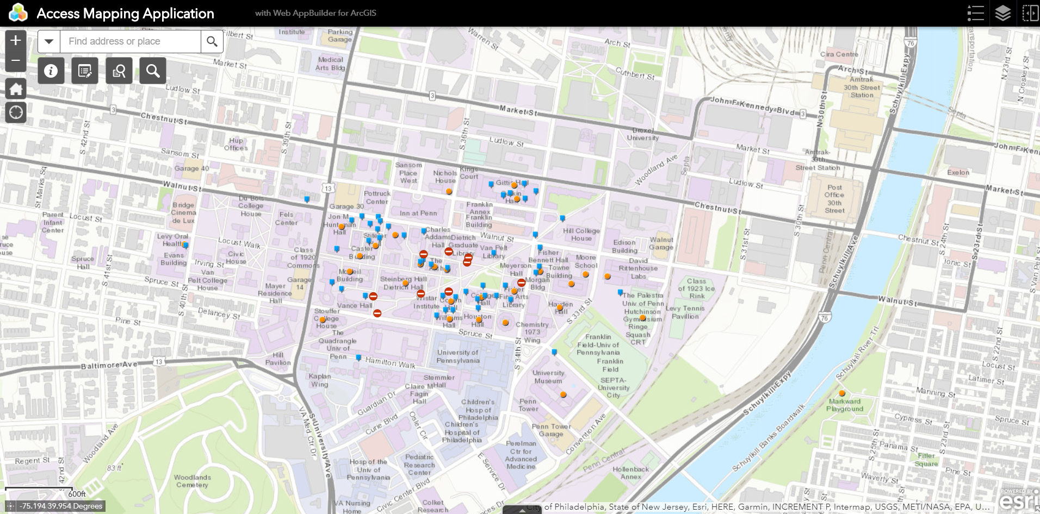This screenshot has width=1040, height=514.
Task: Select the blue pin by Levy Oral Health
Action: coord(185,245)
